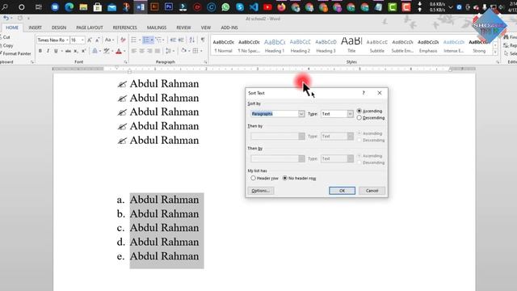
Task: Center-align the text
Action: 141,51
